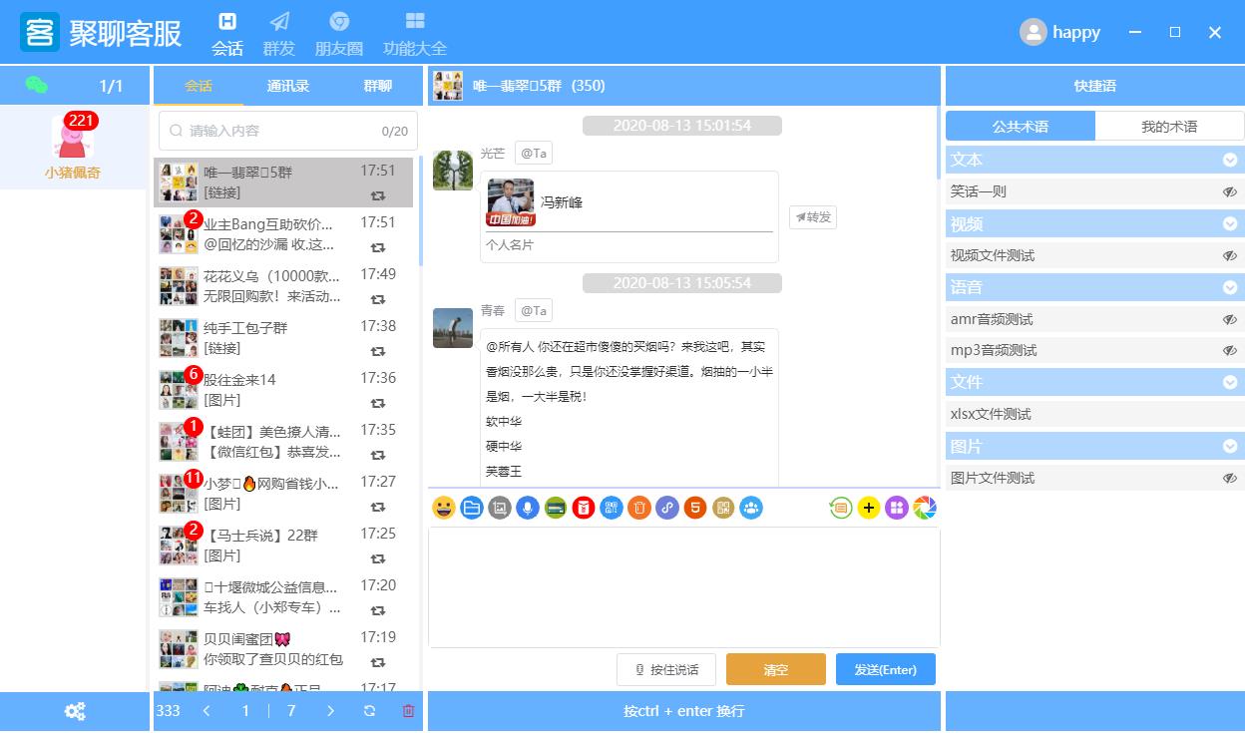The width and height of the screenshot is (1245, 733).
Task: Select quick phrase xlsx文件测试
Action: 1094,414
